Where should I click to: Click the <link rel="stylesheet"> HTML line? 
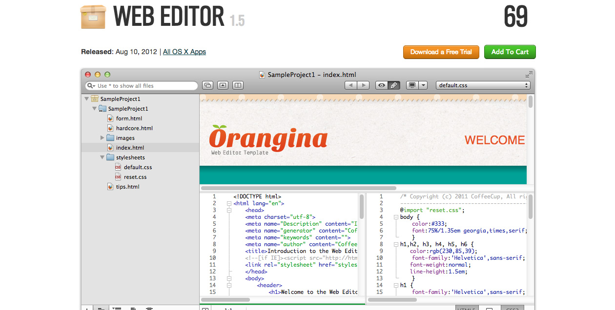coord(301,265)
